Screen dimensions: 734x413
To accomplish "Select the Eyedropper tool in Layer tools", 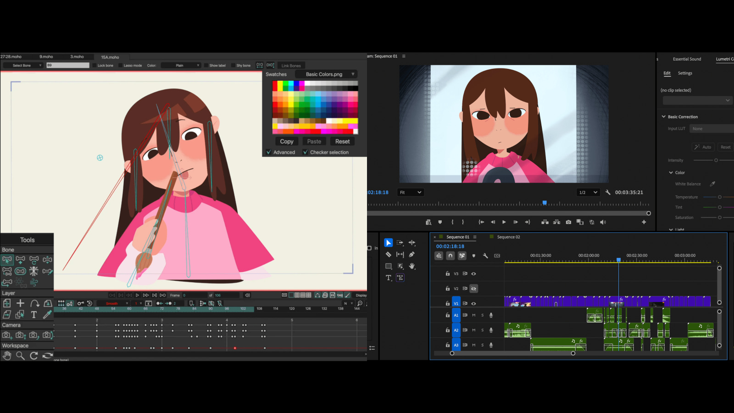I will click(x=47, y=314).
